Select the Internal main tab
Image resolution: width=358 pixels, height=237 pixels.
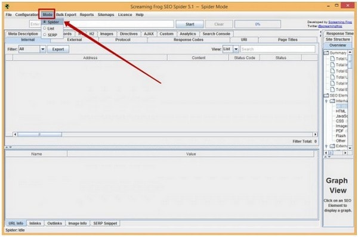pos(28,40)
